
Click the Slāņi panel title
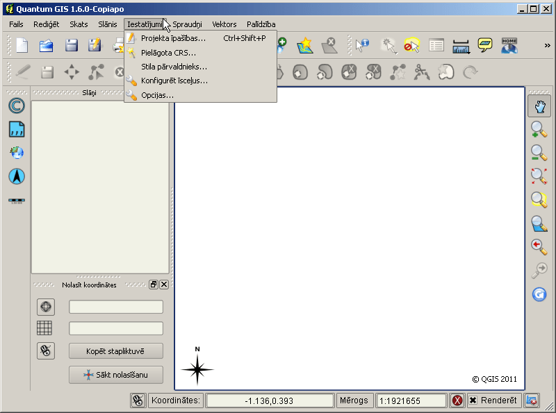click(x=89, y=93)
